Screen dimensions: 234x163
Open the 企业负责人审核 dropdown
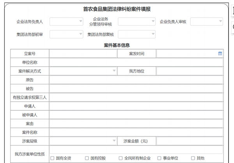(207, 21)
